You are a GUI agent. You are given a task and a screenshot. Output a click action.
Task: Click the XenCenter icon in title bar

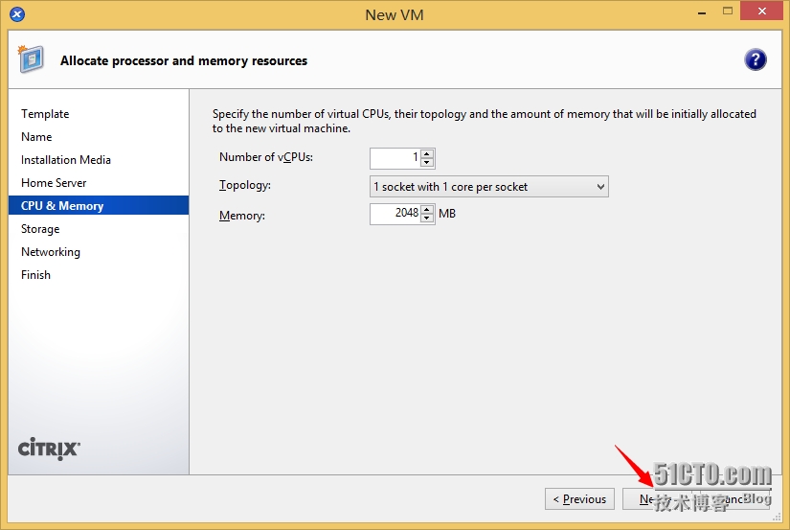pyautogui.click(x=17, y=14)
